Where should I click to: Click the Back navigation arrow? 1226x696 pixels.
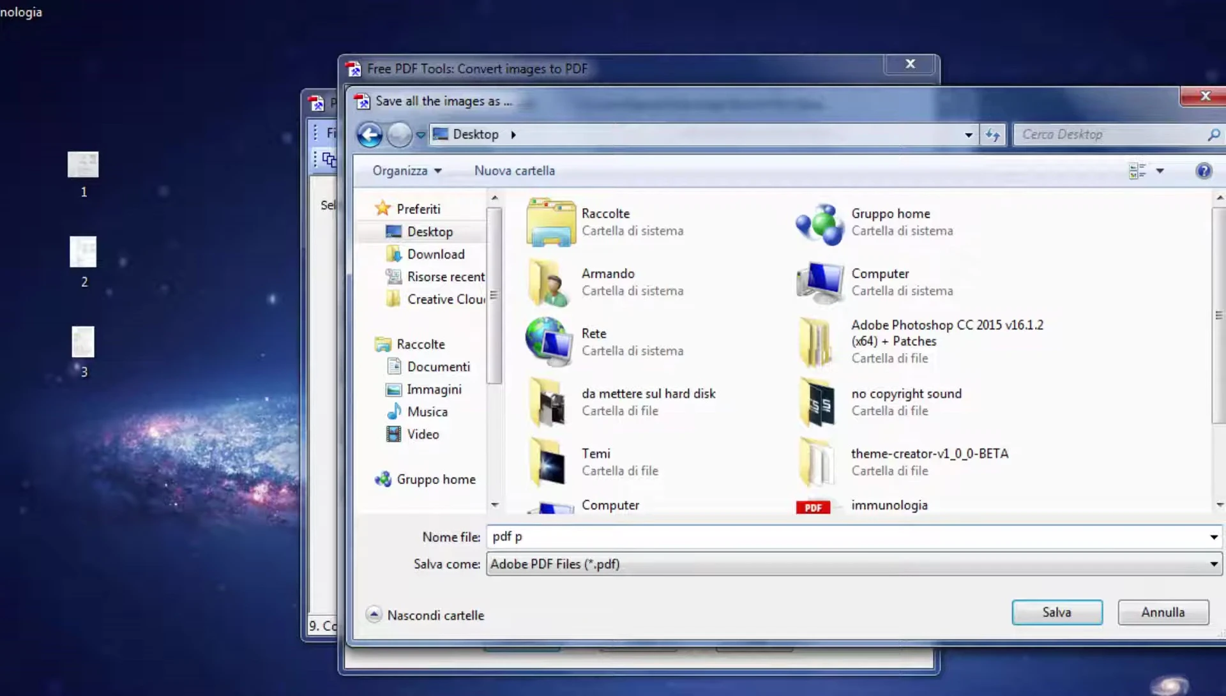(x=370, y=135)
